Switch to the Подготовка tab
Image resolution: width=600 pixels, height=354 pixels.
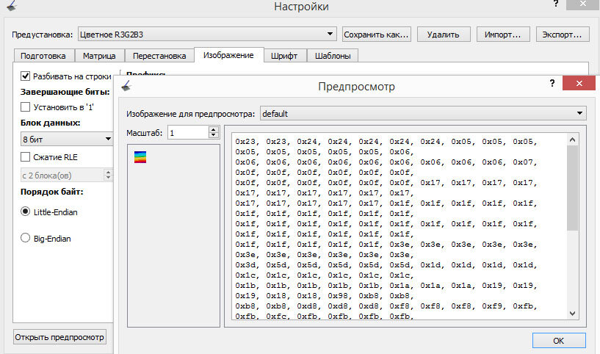[43, 56]
